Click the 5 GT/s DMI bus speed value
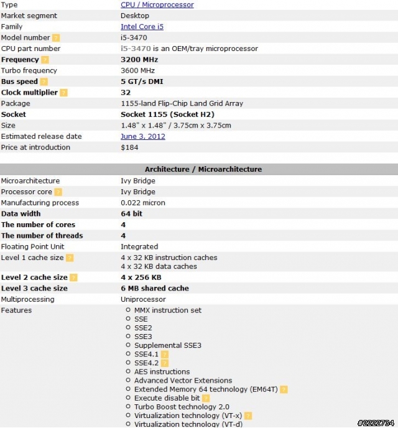 (142, 81)
